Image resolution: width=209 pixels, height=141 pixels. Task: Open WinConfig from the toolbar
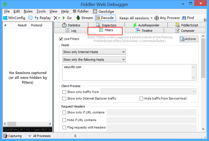[x=14, y=18]
